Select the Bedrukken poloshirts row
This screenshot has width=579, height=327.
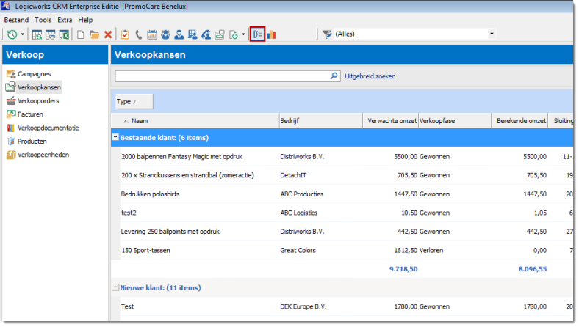[x=342, y=194]
